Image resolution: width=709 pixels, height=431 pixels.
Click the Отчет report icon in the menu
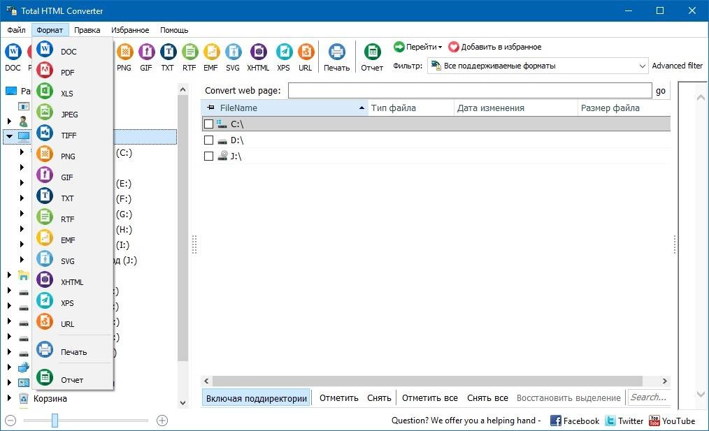(45, 377)
